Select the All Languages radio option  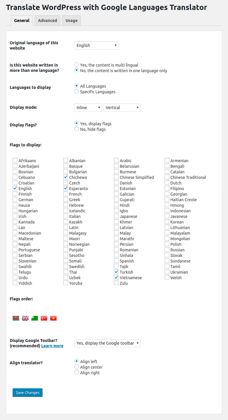point(77,86)
